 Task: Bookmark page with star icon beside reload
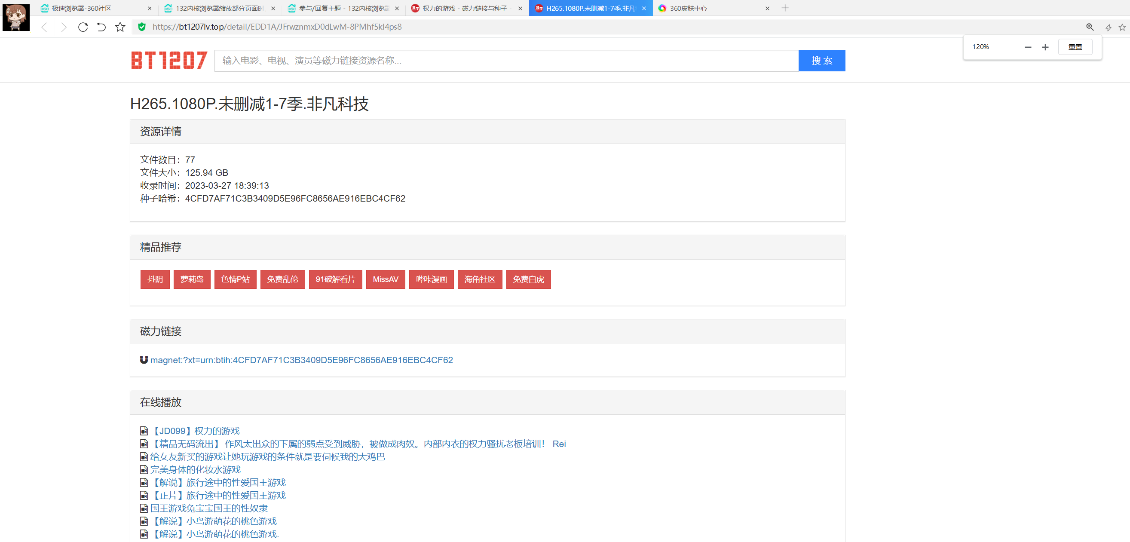(x=120, y=27)
